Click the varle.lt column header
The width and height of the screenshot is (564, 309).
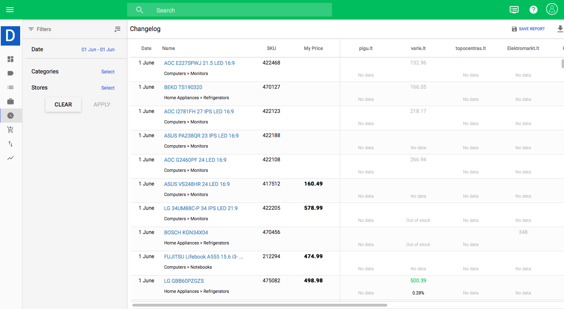click(418, 48)
